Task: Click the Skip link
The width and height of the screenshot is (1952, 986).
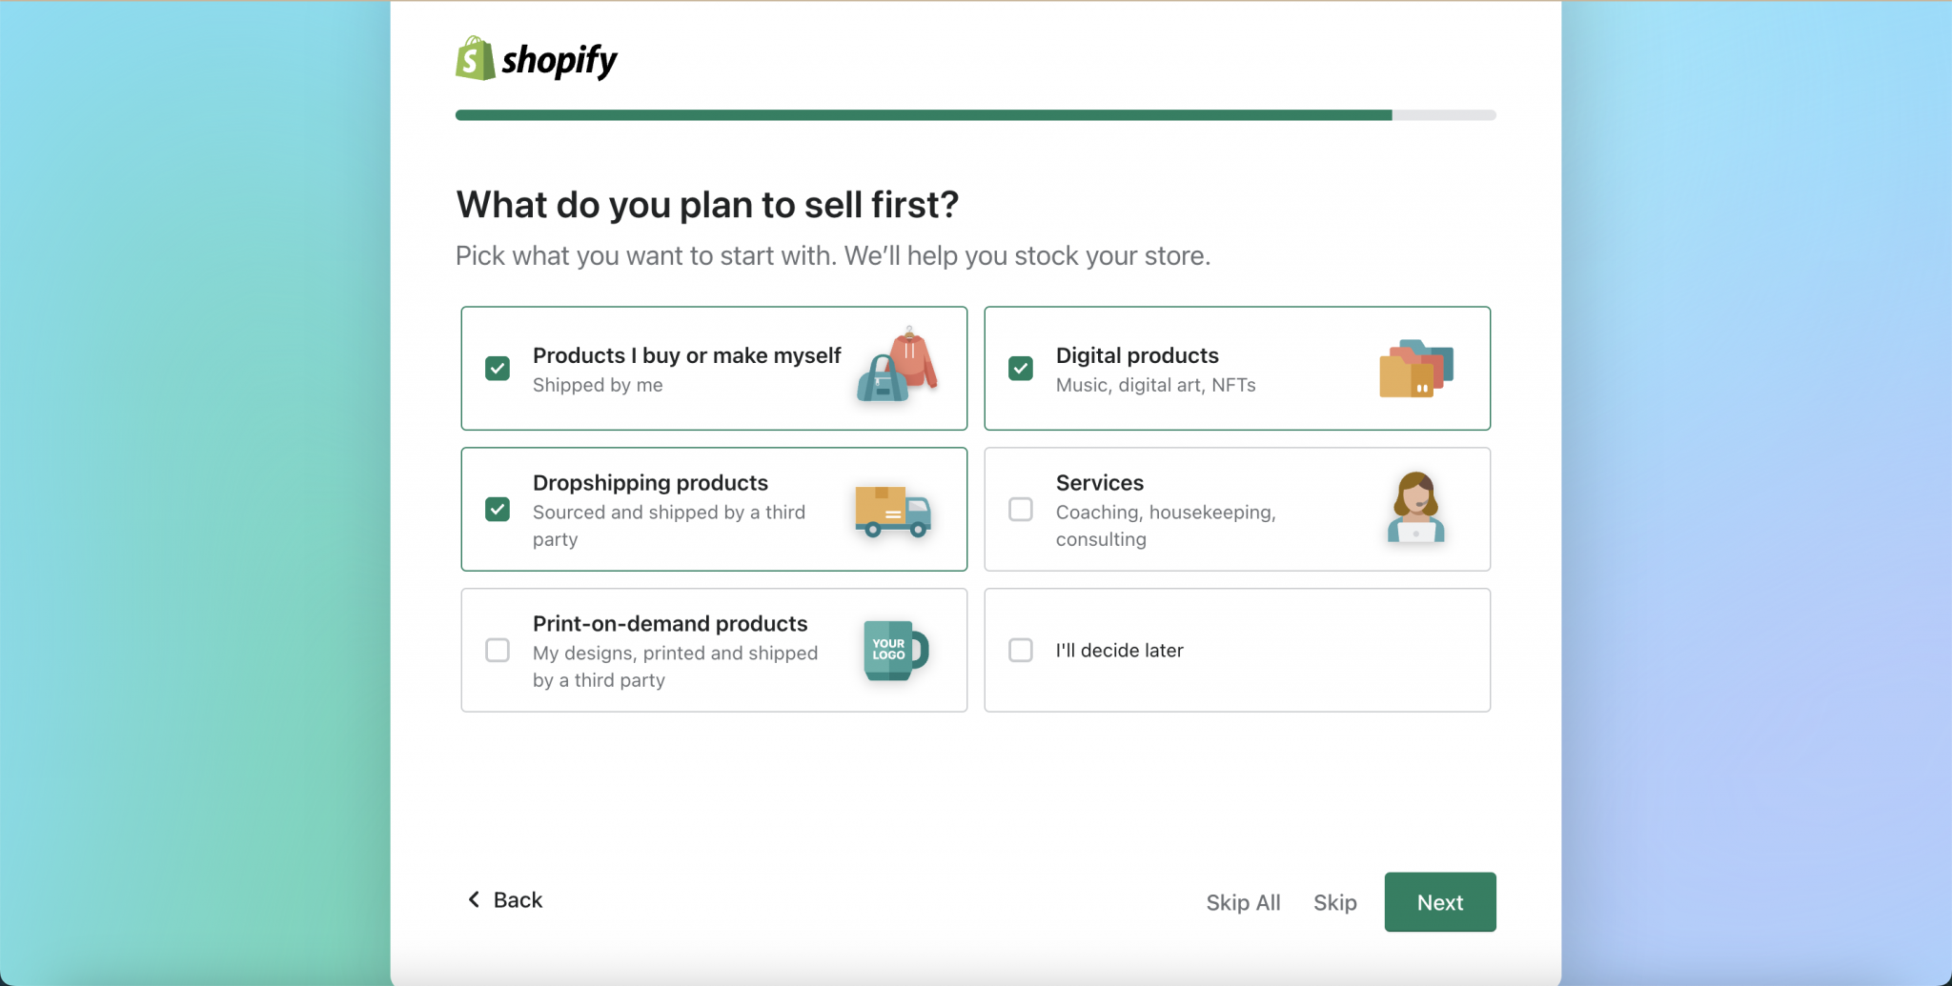Action: 1334,902
